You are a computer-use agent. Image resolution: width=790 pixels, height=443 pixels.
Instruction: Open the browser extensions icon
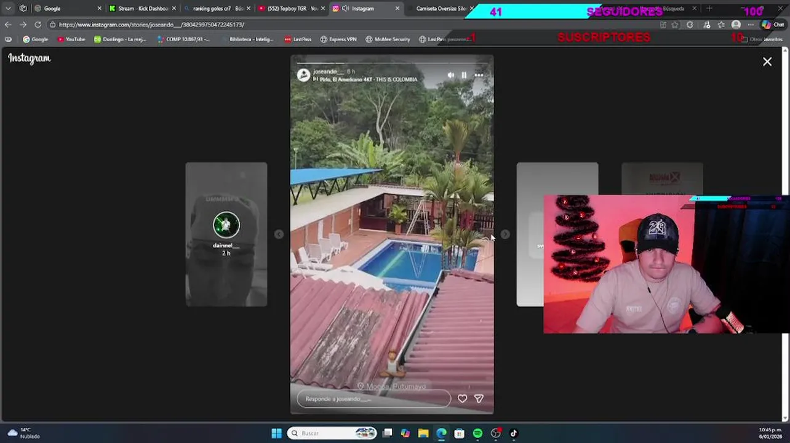[x=690, y=25]
